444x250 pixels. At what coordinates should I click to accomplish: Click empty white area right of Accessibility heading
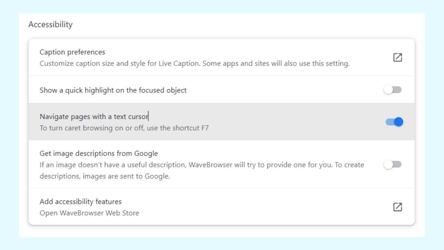(x=243, y=25)
